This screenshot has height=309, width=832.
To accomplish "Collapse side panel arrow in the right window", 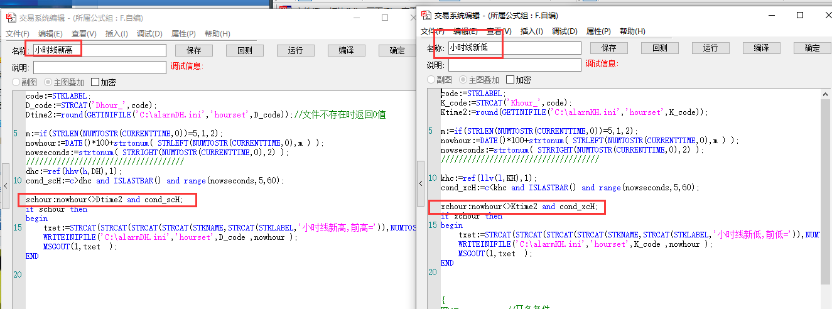I will point(421,183).
